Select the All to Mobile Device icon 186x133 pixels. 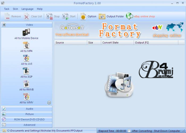point(26,32)
